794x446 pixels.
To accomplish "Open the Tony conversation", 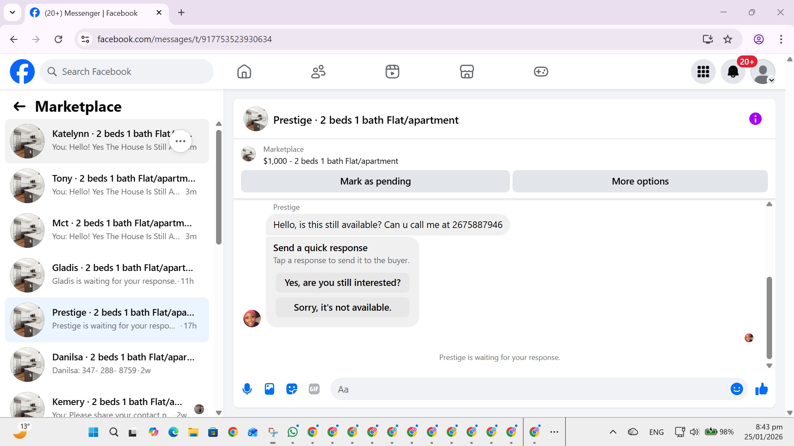I will click(x=107, y=186).
